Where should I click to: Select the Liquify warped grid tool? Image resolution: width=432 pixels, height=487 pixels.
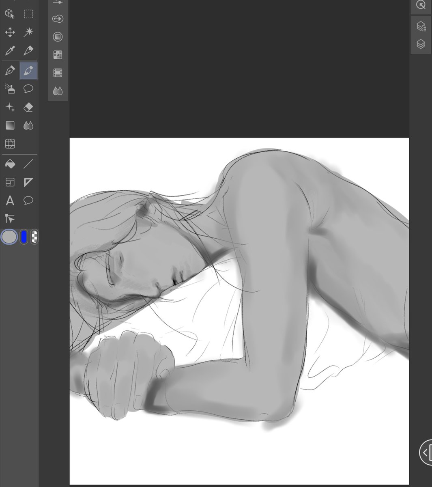point(10,144)
